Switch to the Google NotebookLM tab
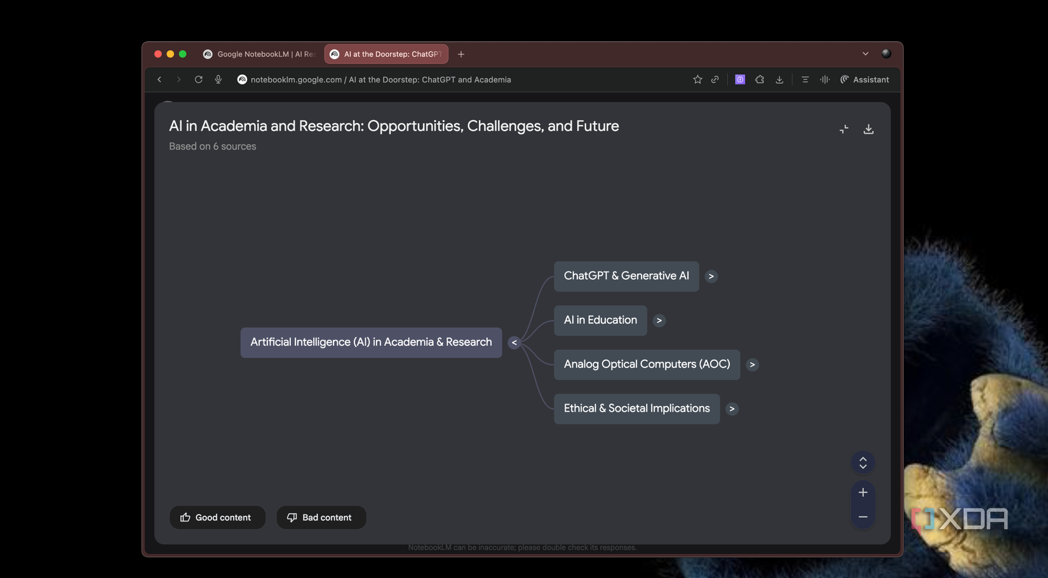The height and width of the screenshot is (578, 1048). tap(259, 55)
